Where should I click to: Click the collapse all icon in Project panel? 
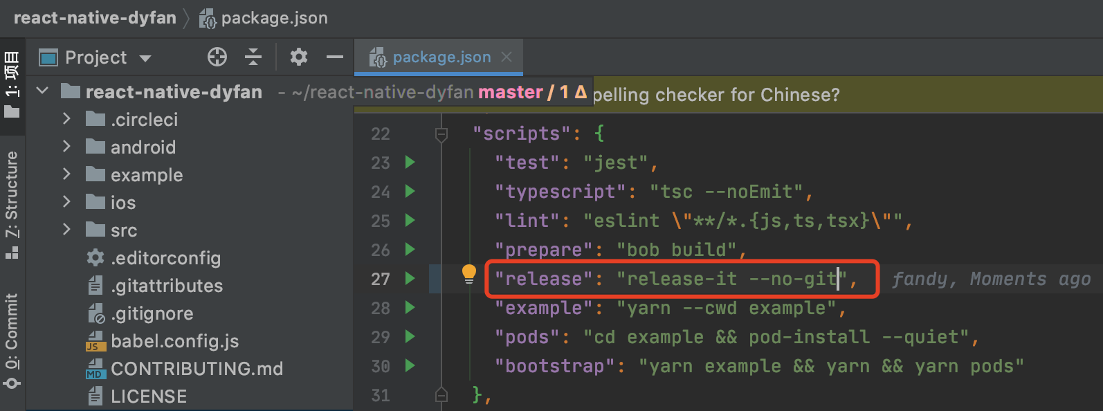(253, 57)
